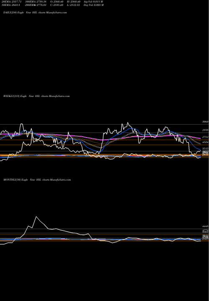Screen dimensions: 209x301
Task: Click the peak of the monthly price line
Action: 36,217
